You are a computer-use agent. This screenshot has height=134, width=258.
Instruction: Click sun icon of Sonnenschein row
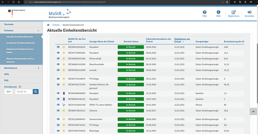64,119
